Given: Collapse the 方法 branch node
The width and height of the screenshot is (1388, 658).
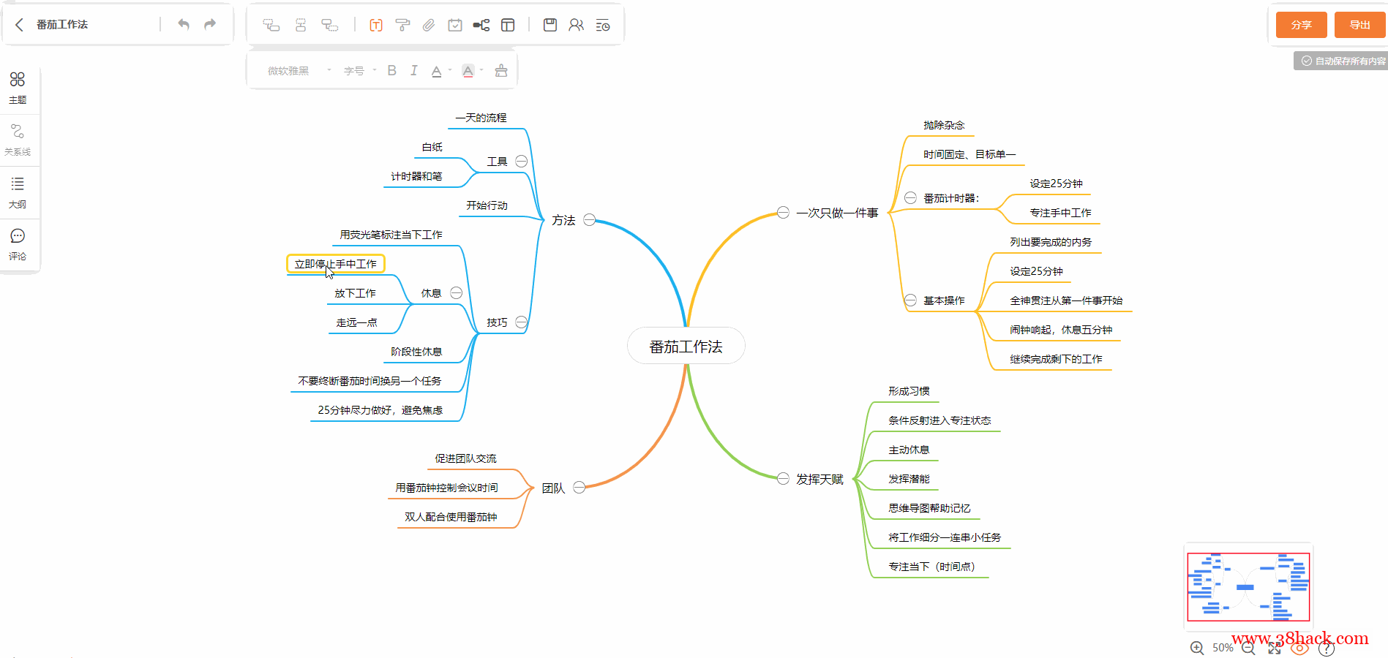Looking at the screenshot, I should click(x=590, y=220).
